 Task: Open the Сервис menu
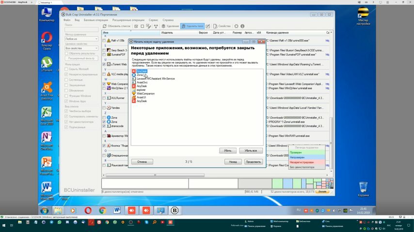[x=153, y=20]
